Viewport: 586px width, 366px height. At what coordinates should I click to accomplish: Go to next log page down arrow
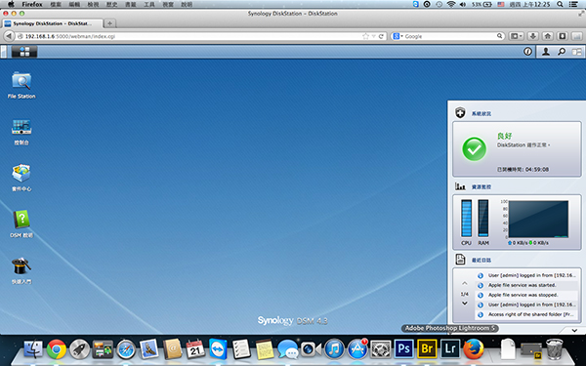pyautogui.click(x=465, y=304)
